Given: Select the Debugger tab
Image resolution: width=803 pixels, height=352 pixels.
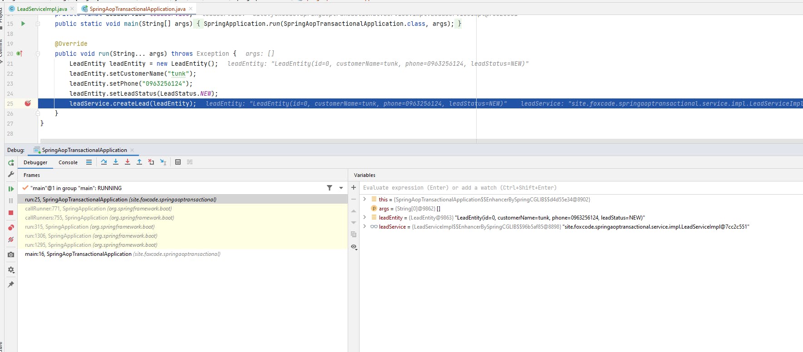Looking at the screenshot, I should coord(35,162).
